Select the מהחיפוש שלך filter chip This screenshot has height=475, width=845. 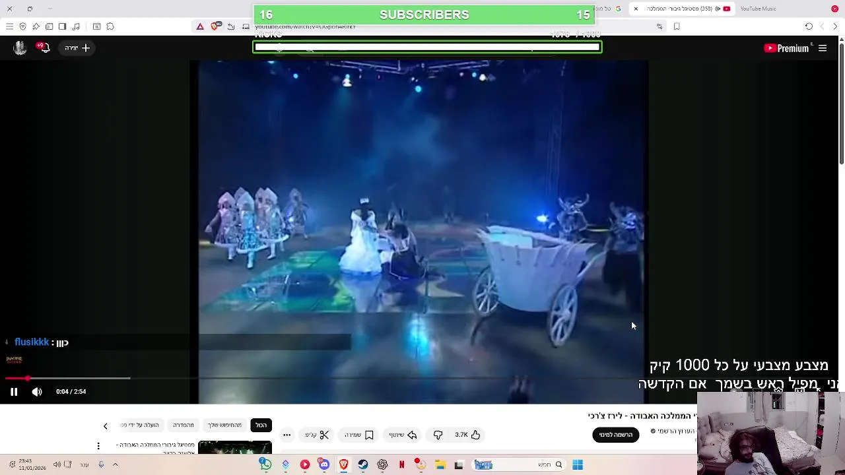225,425
